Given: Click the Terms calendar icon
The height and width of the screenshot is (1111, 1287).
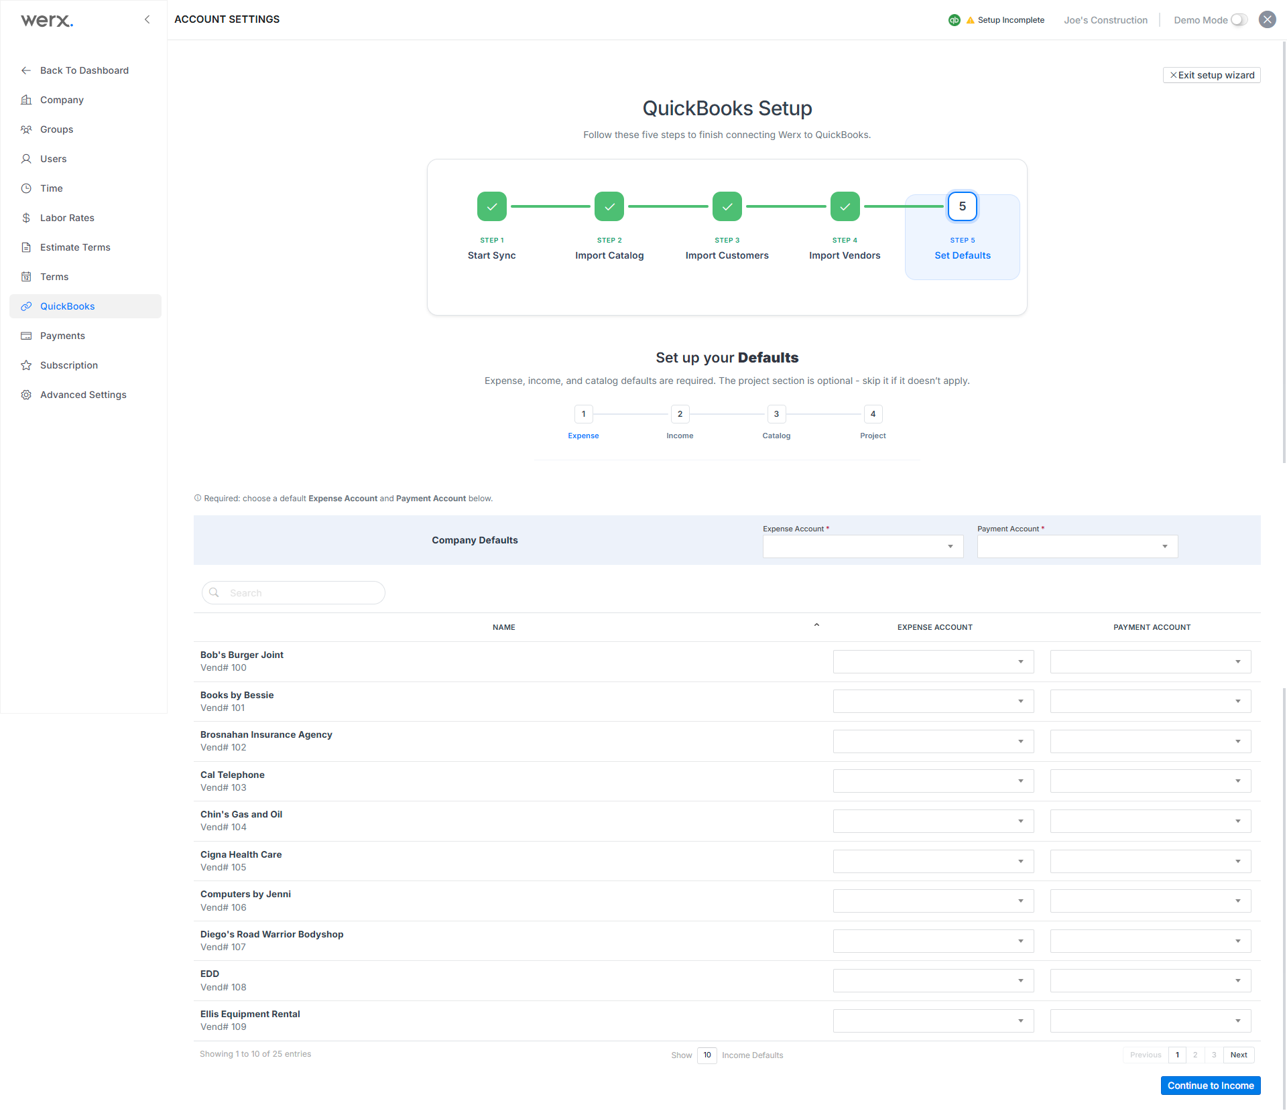Looking at the screenshot, I should click(26, 277).
